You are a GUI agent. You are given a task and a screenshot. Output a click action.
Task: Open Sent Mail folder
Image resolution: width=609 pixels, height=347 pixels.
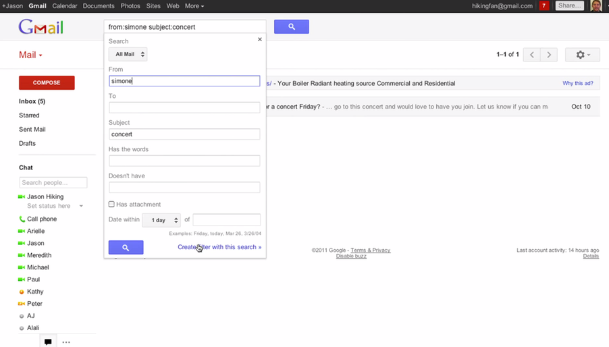coord(32,129)
